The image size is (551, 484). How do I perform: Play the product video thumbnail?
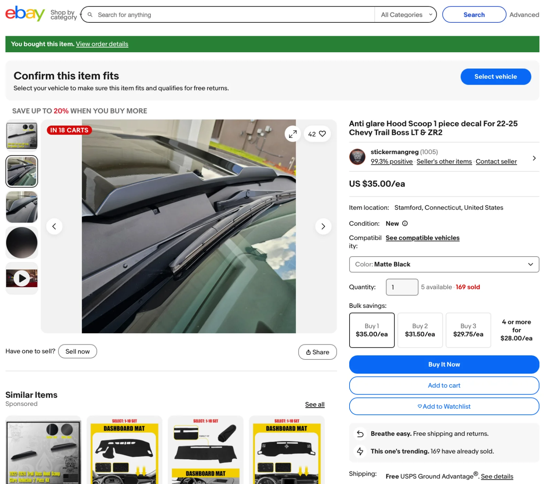coord(21,278)
